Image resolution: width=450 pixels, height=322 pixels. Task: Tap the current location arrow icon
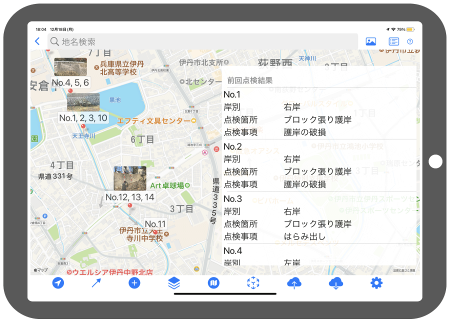coord(58,283)
